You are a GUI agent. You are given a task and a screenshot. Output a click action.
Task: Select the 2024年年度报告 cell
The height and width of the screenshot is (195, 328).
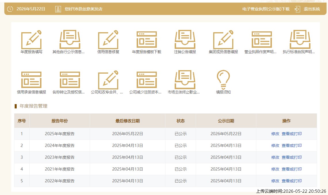tap(60, 146)
